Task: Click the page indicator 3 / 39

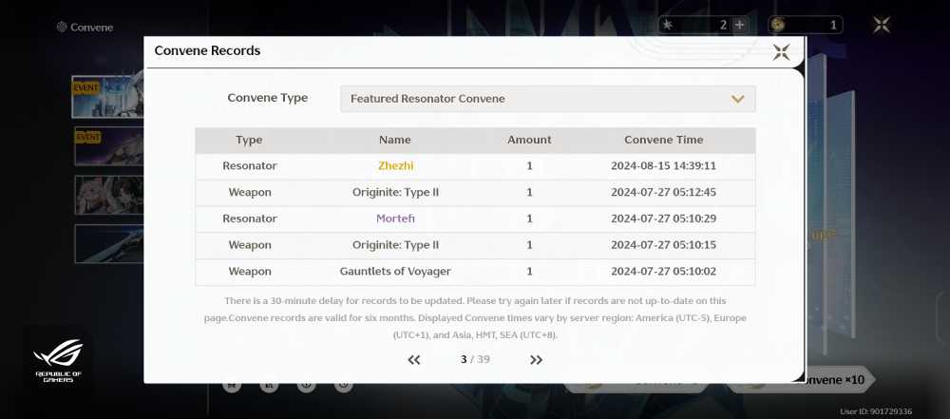Action: [x=475, y=359]
